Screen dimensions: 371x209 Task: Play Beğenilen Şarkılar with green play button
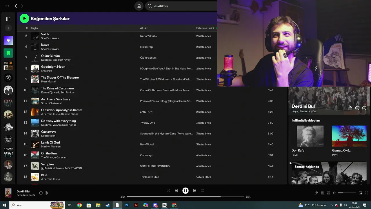click(x=24, y=19)
